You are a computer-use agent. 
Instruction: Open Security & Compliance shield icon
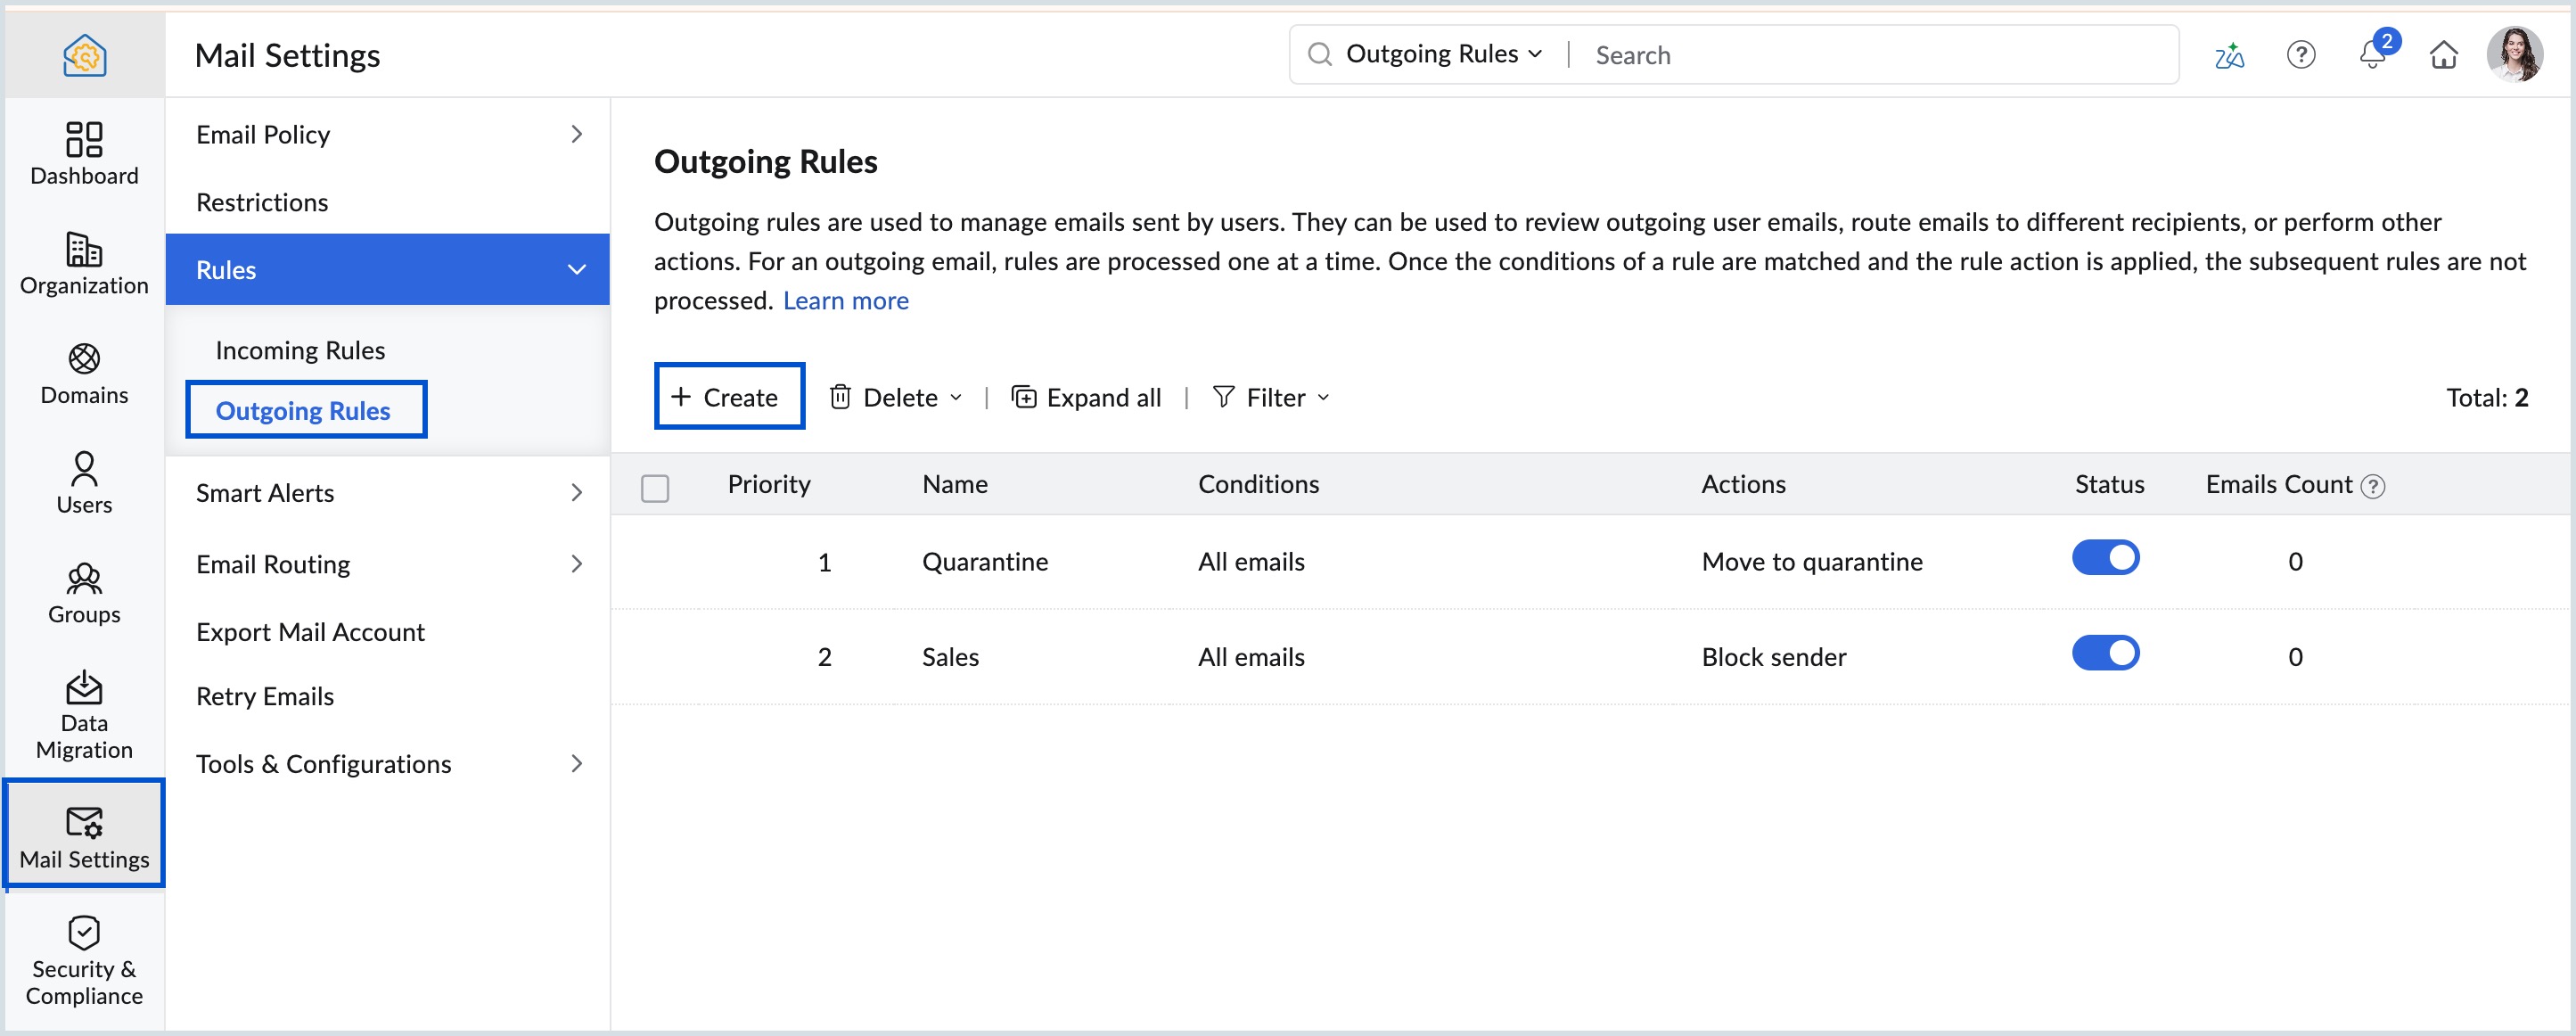click(84, 932)
